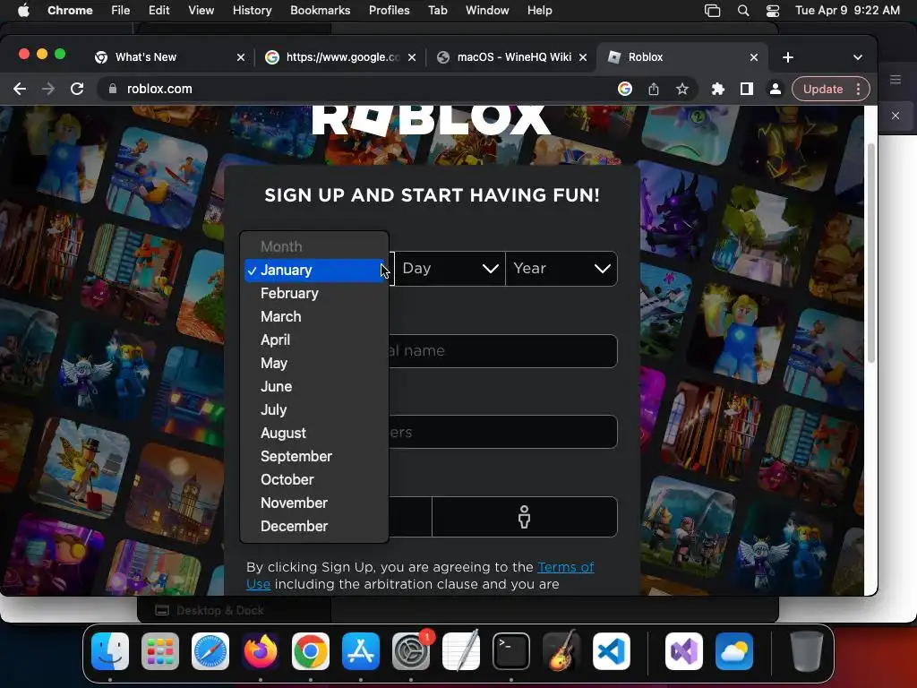Click the username input field
Image resolution: width=917 pixels, height=688 pixels.
(432, 351)
